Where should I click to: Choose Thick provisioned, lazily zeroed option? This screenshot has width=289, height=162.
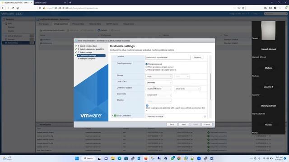click(146, 67)
